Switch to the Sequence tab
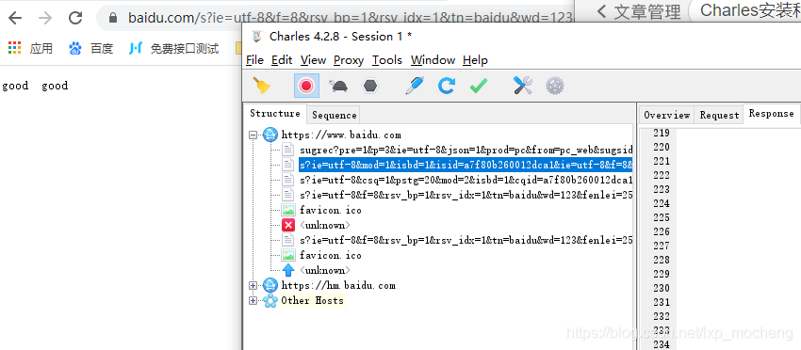 [x=335, y=116]
